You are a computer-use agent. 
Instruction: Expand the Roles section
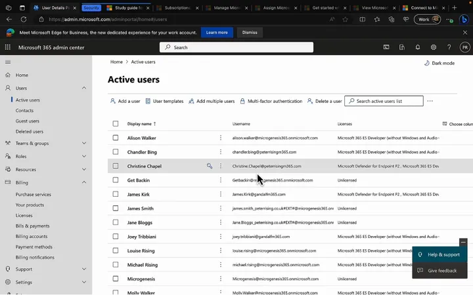84,156
